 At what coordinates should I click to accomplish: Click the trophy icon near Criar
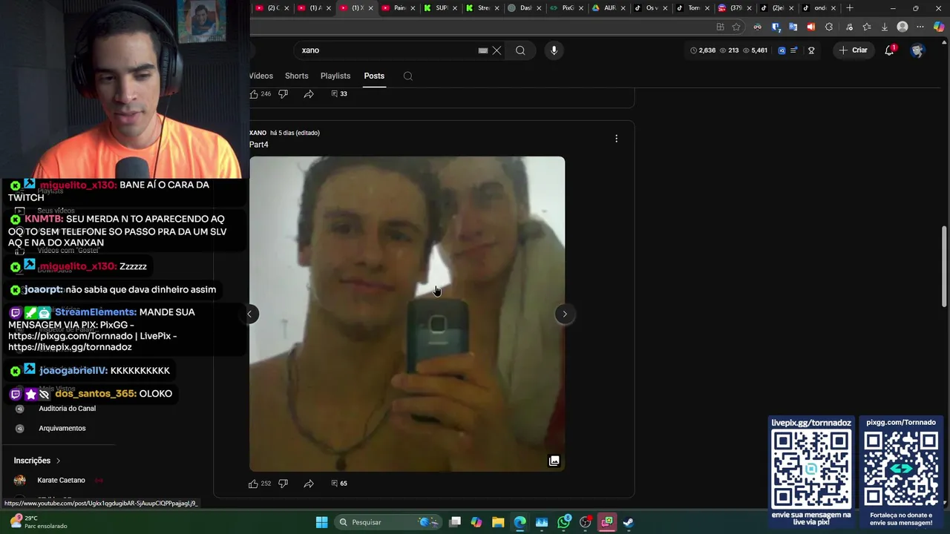coord(811,50)
